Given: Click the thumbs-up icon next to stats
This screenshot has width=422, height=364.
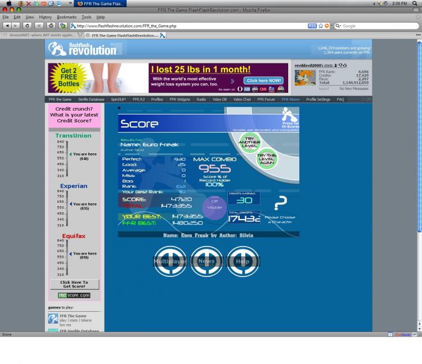Looking at the screenshot, I should point(345,65).
